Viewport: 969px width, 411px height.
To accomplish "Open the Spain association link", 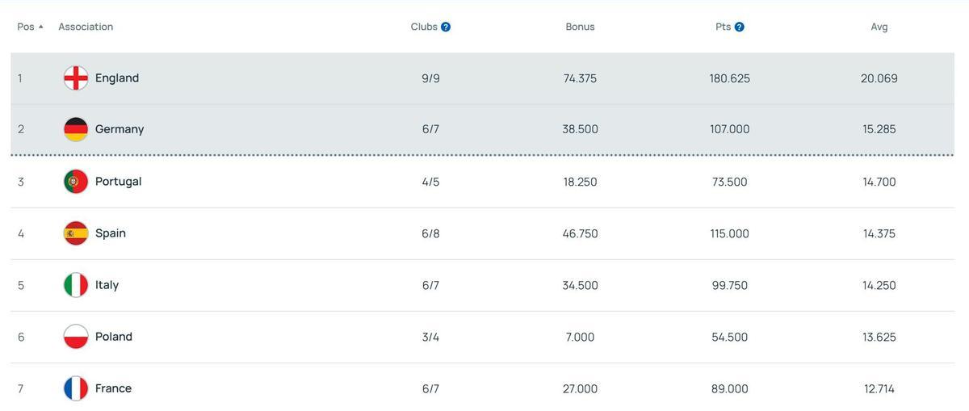I will click(111, 233).
